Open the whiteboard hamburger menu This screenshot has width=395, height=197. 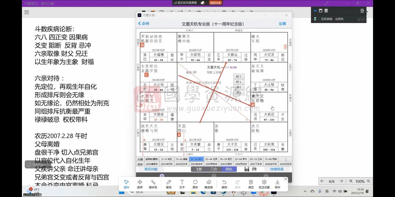tap(26, 12)
